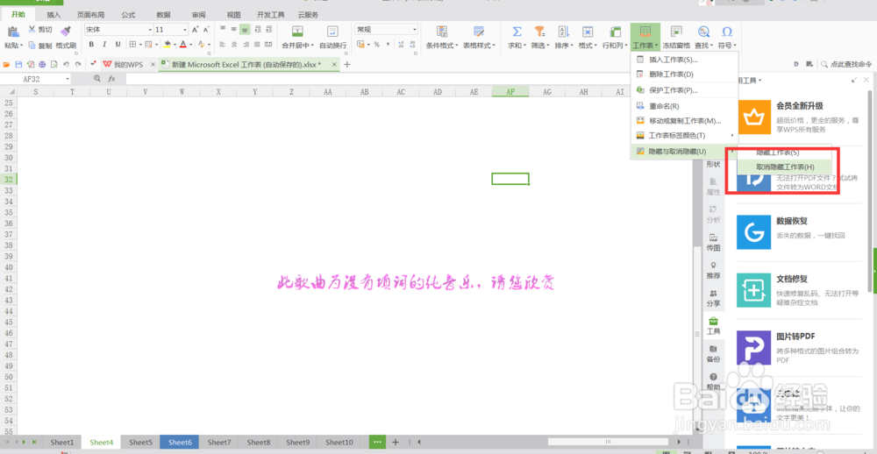Image resolution: width=877 pixels, height=454 pixels.
Task: Click fill color yellow bucket swatch
Action: [x=168, y=45]
